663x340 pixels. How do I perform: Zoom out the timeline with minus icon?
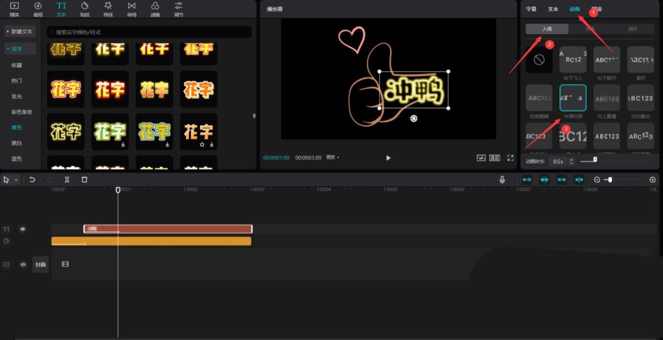[597, 180]
